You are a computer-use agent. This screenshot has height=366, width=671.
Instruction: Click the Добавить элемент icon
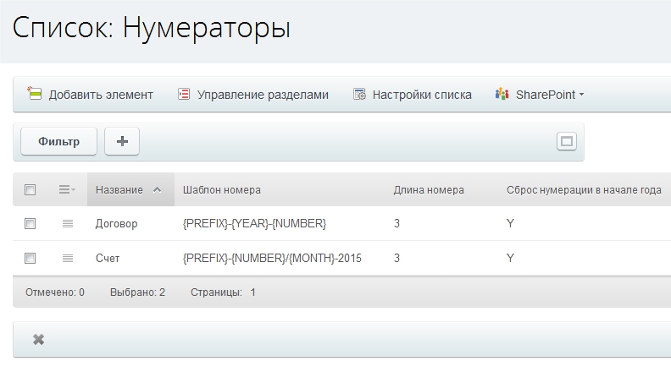(x=35, y=94)
